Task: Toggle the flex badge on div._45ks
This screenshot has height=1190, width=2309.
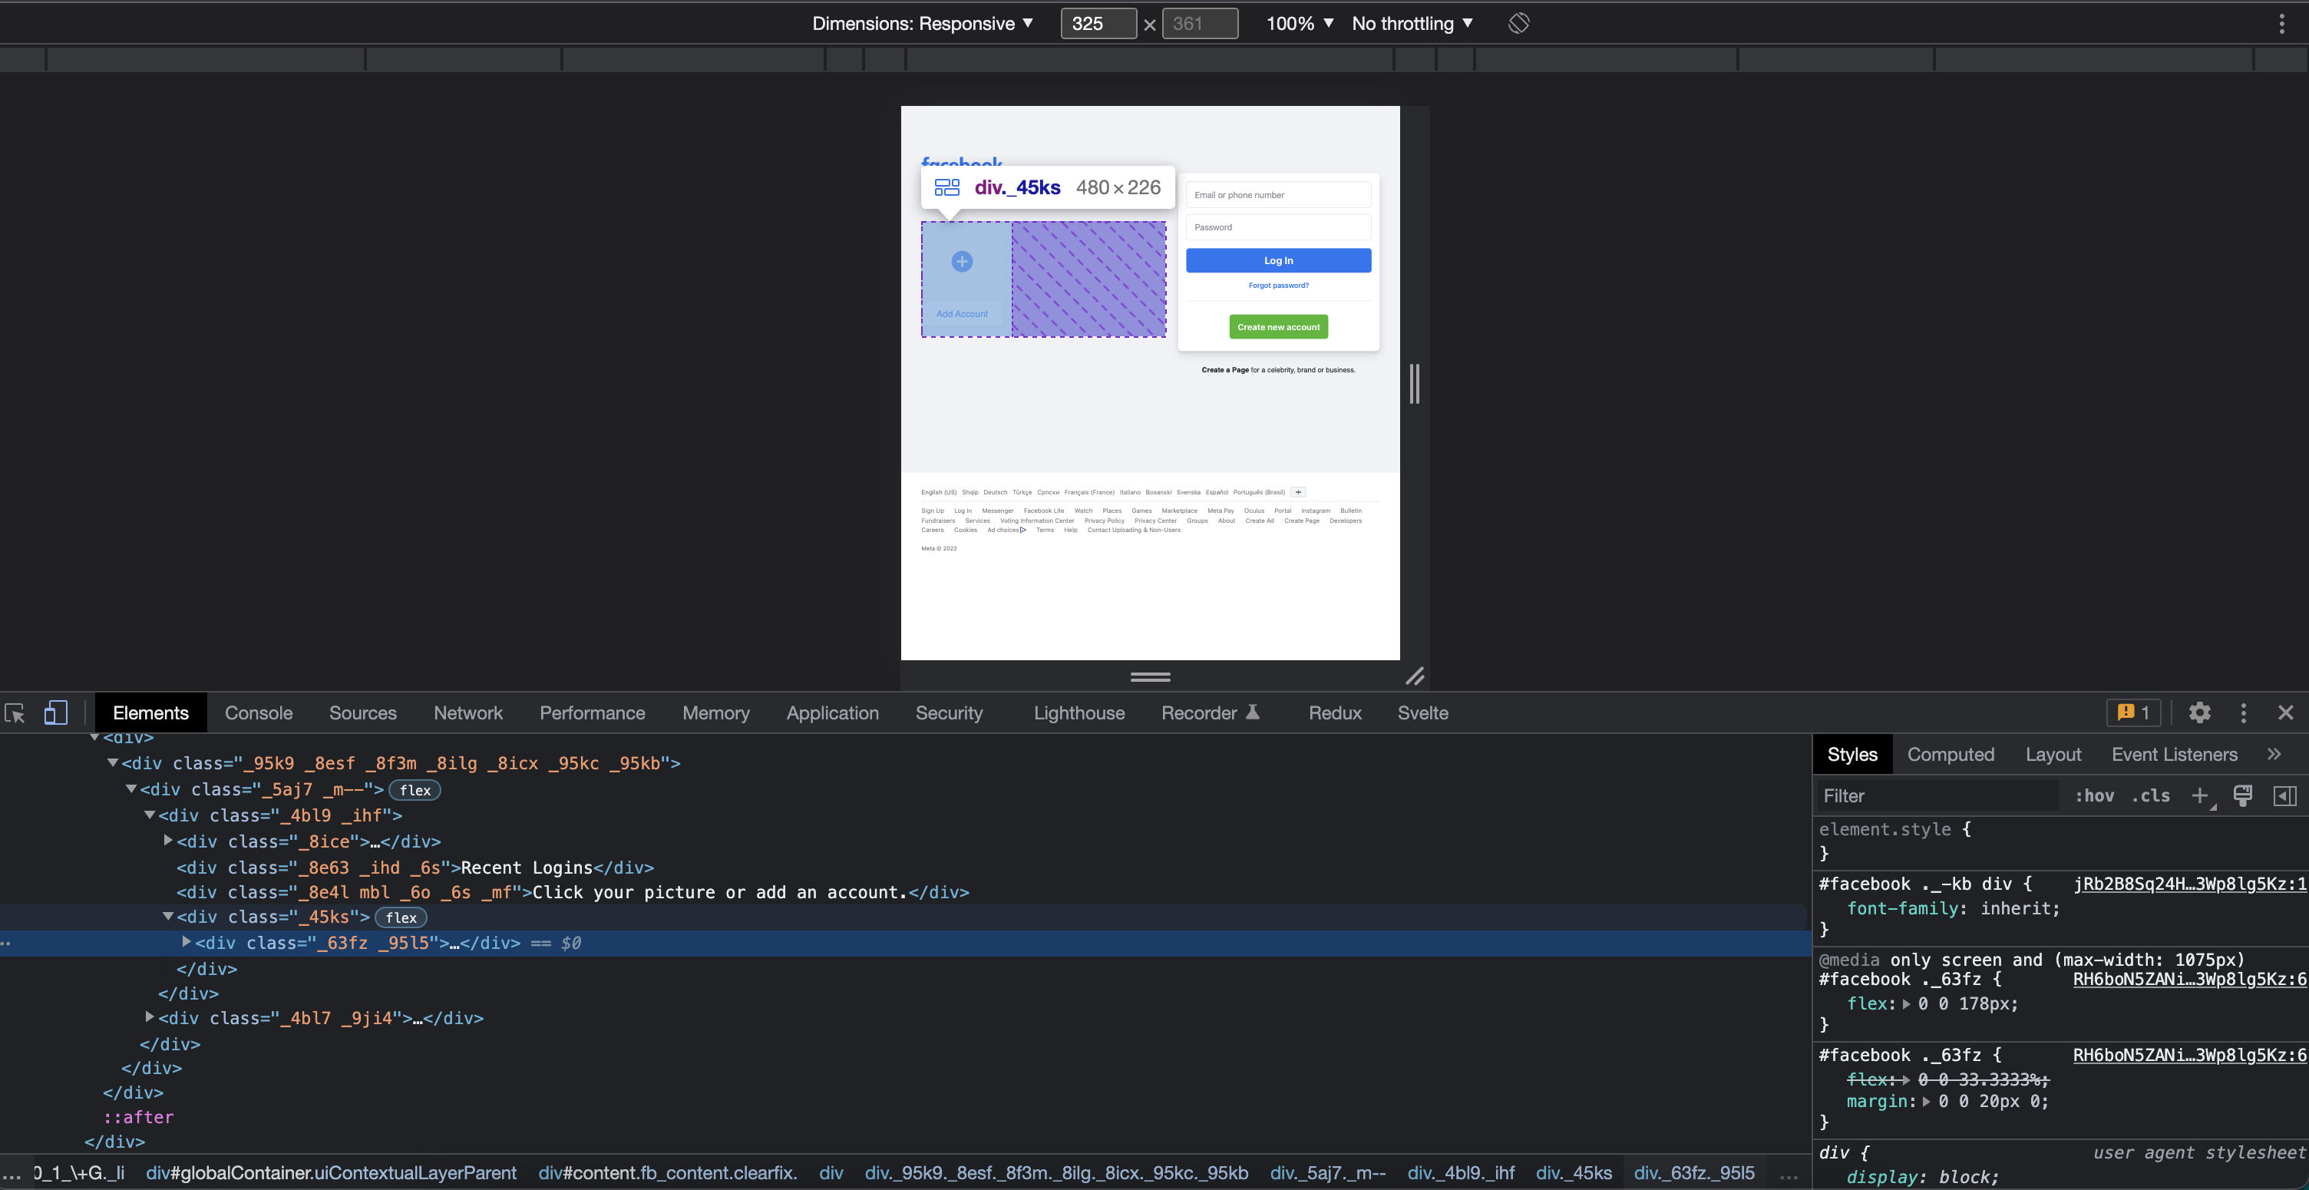Action: (401, 917)
